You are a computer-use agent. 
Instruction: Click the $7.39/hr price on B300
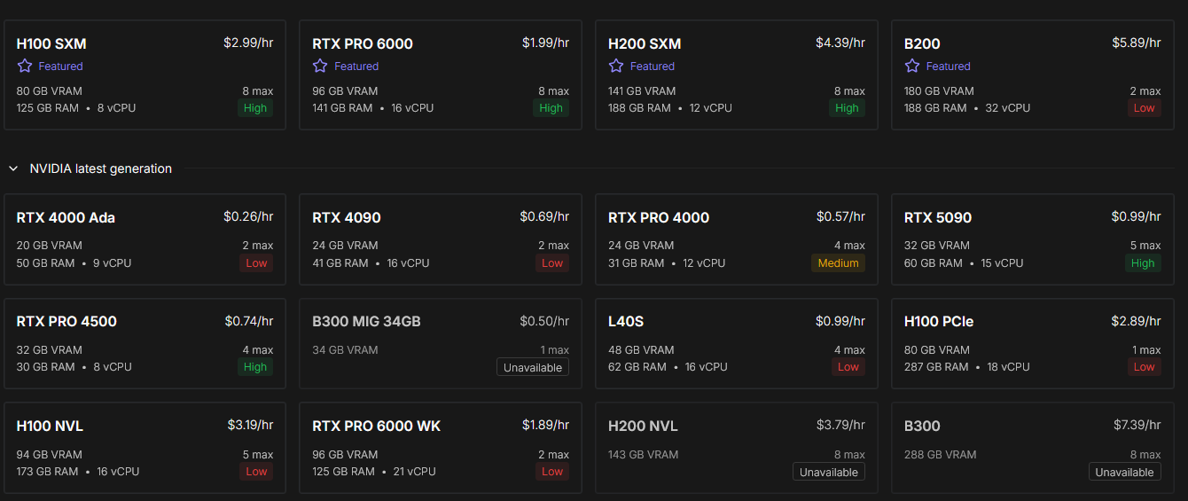coord(1137,425)
